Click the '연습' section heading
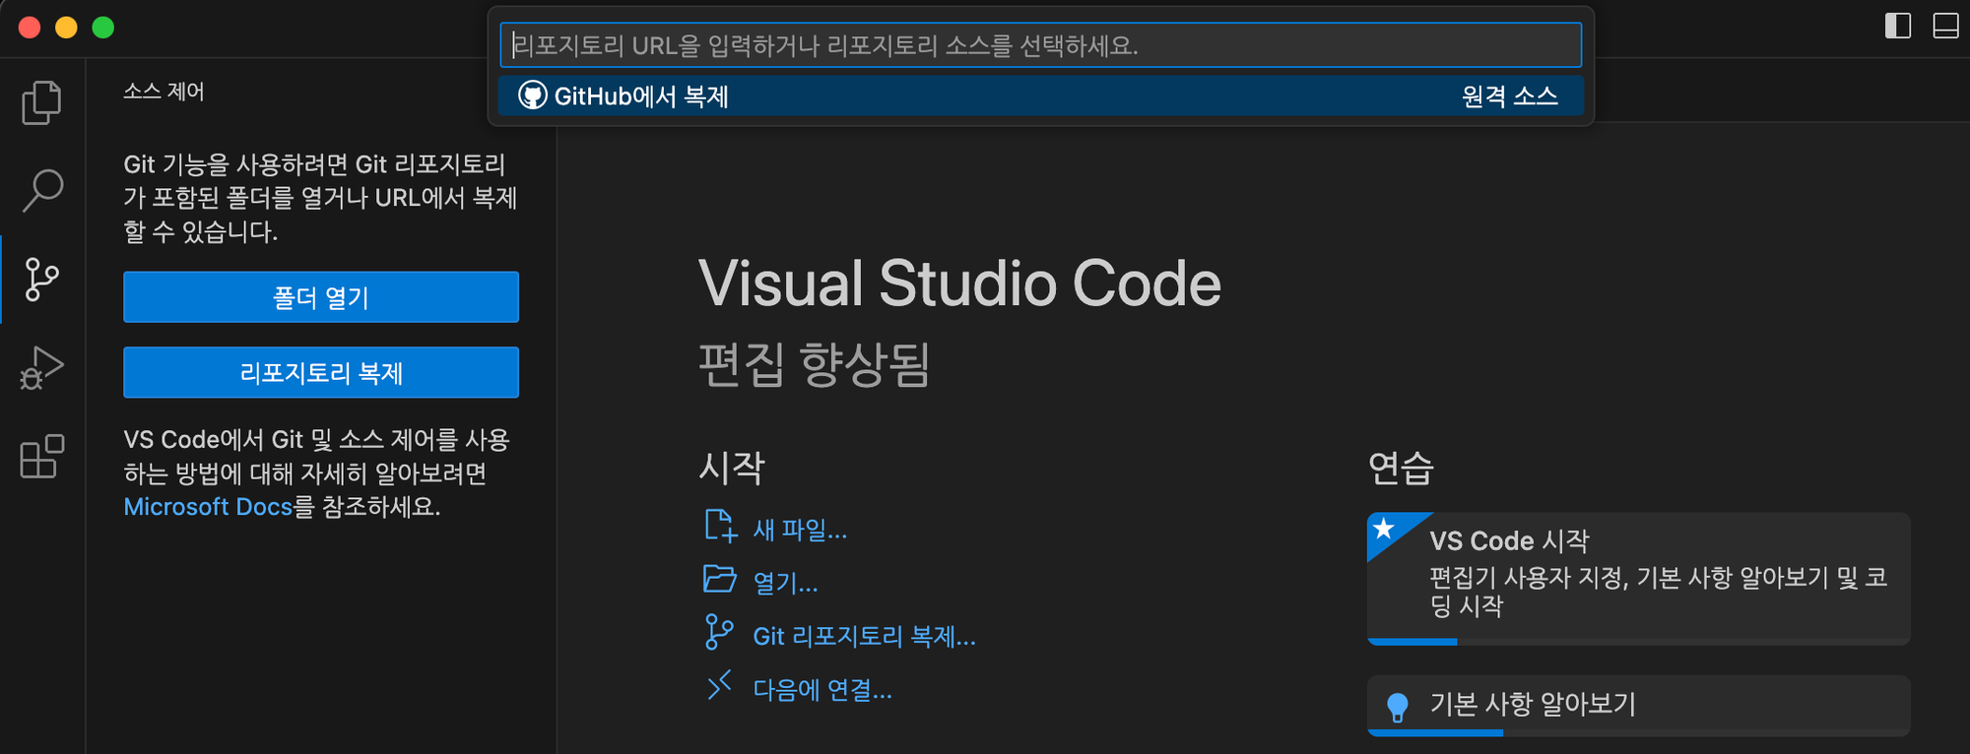 [1401, 468]
